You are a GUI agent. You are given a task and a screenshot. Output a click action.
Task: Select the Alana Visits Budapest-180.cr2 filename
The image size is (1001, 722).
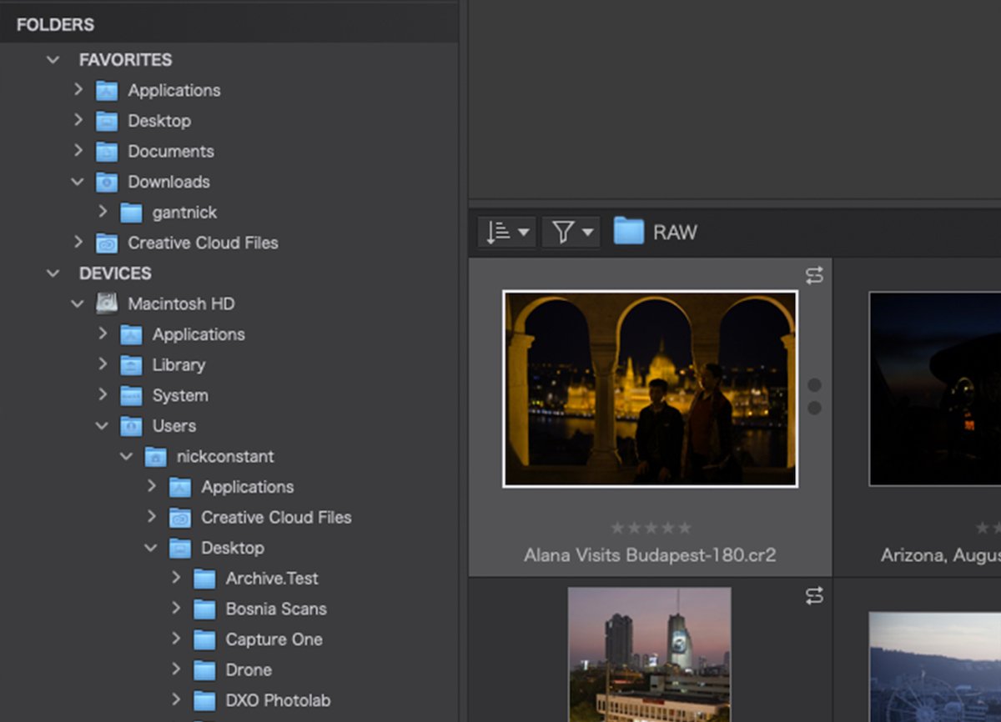pos(651,554)
